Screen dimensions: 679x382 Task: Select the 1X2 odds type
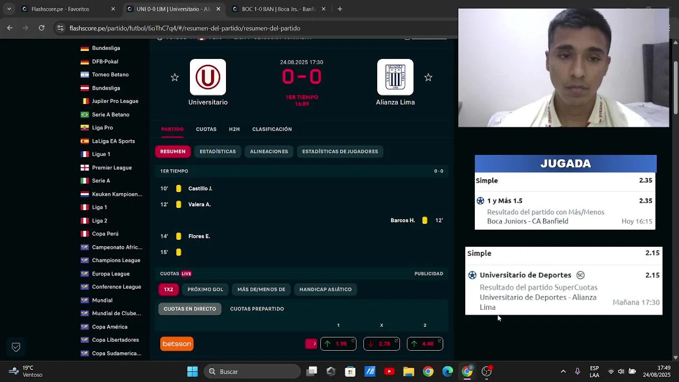click(169, 290)
